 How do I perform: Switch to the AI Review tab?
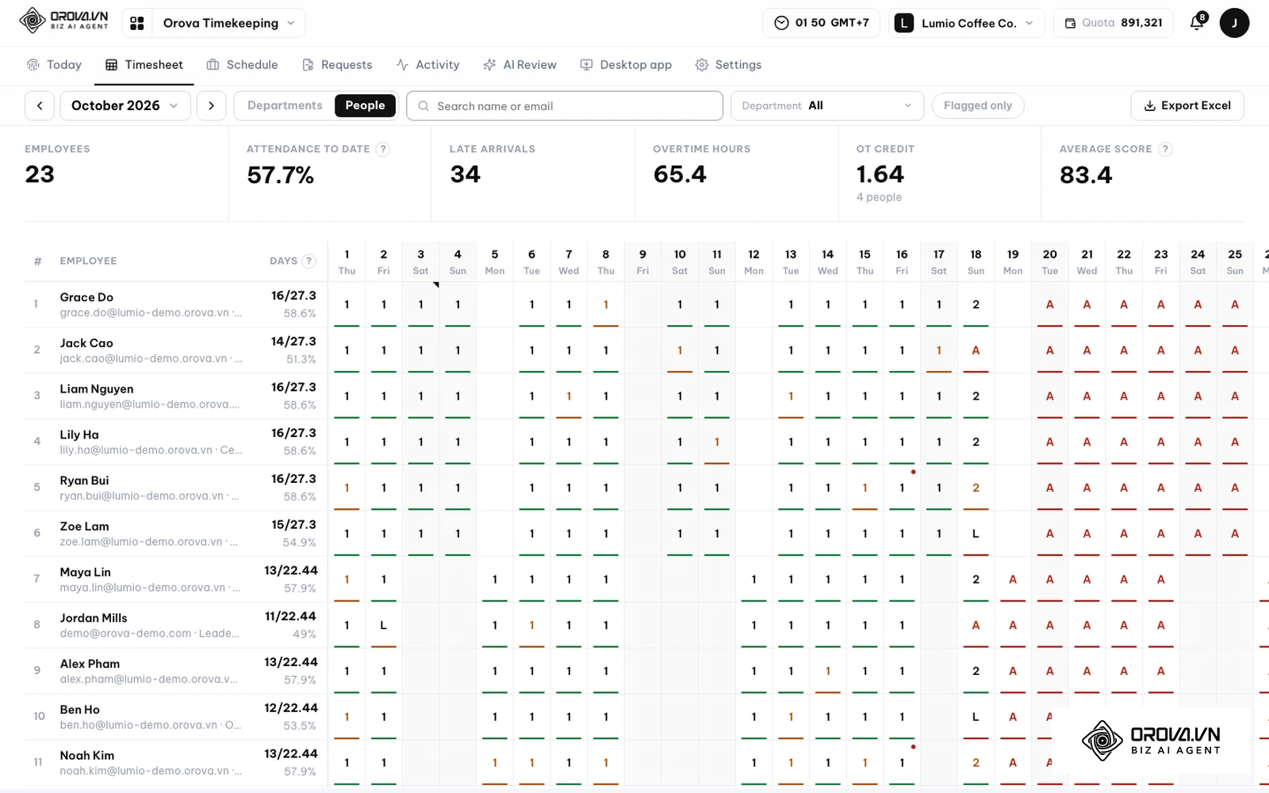pyautogui.click(x=520, y=65)
